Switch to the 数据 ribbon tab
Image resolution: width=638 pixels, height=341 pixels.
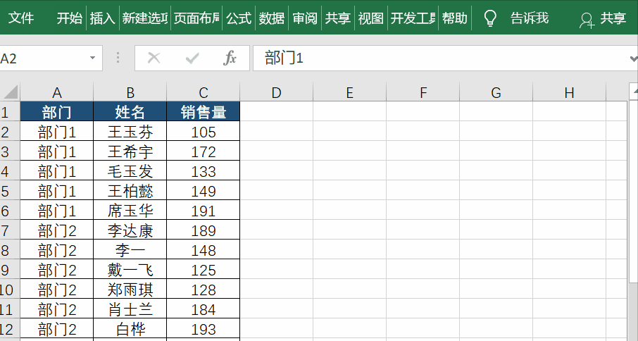[272, 18]
